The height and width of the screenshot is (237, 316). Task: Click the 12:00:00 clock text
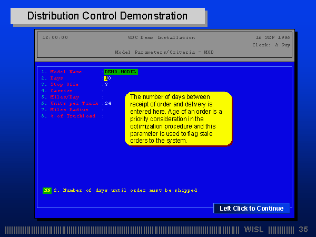pos(55,37)
